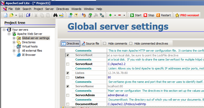Toggle checkbox for ServerRoot C:/Apache2.2

click(68, 64)
